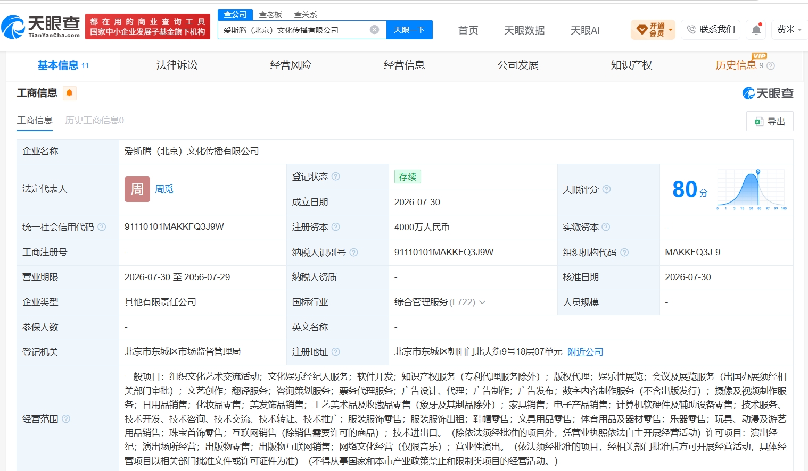The image size is (808, 471).
Task: Click company name 爱斯腾（北京）文化传播有限公司 in table
Action: click(x=192, y=151)
